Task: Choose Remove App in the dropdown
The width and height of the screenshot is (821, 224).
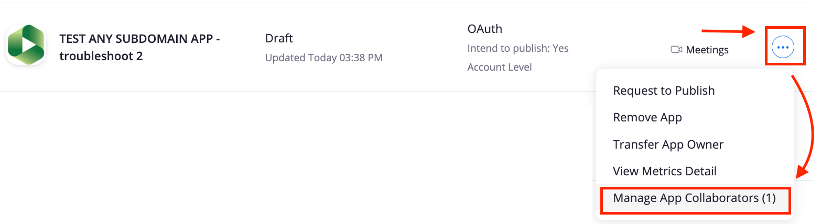Action: tap(647, 117)
